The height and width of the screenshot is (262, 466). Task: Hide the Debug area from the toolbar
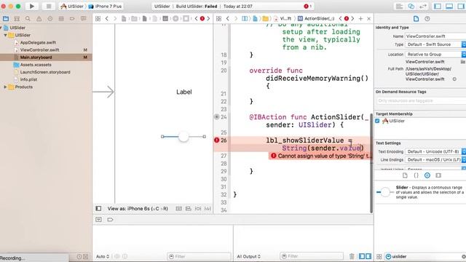tap(449, 7)
